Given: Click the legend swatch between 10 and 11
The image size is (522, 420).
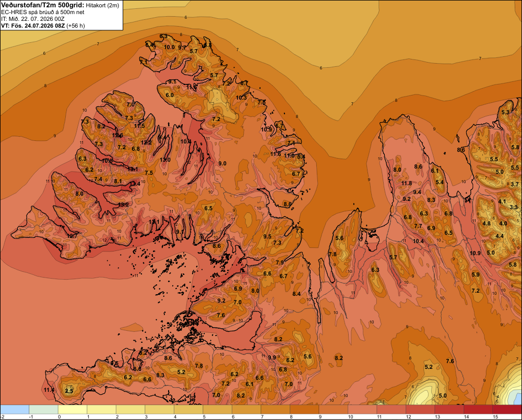Looking at the screenshot, I should [x=362, y=410].
